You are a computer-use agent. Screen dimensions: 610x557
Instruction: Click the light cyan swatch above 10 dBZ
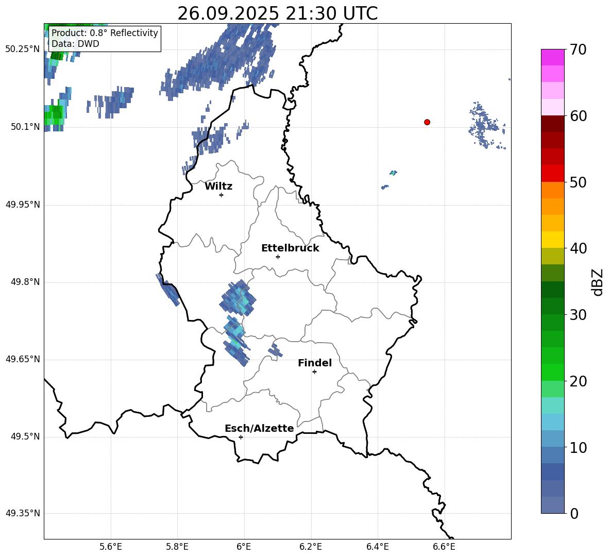click(552, 422)
